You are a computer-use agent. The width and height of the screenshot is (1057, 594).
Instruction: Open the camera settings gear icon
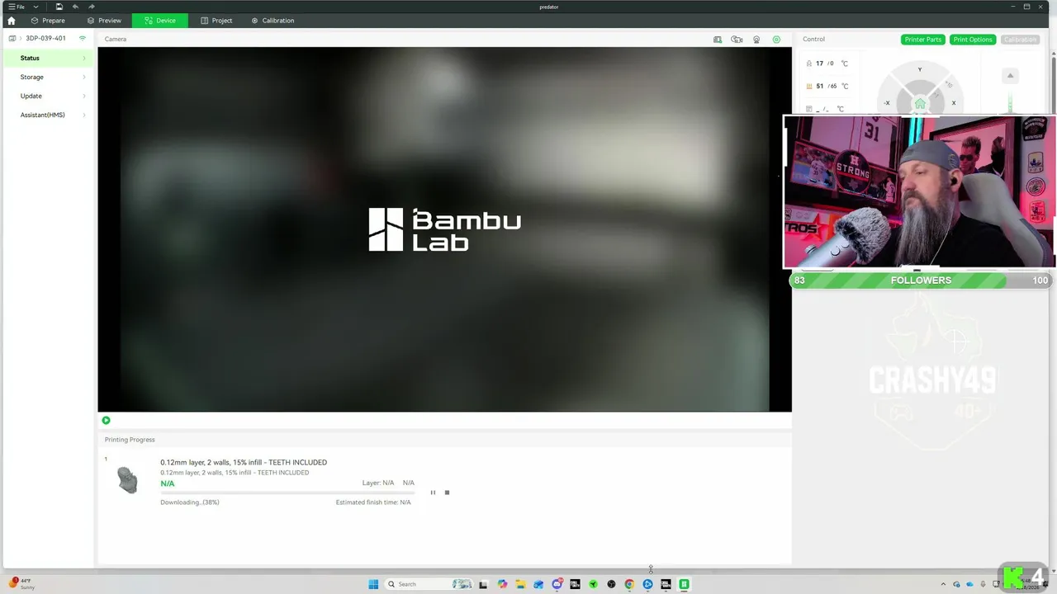[x=776, y=40]
